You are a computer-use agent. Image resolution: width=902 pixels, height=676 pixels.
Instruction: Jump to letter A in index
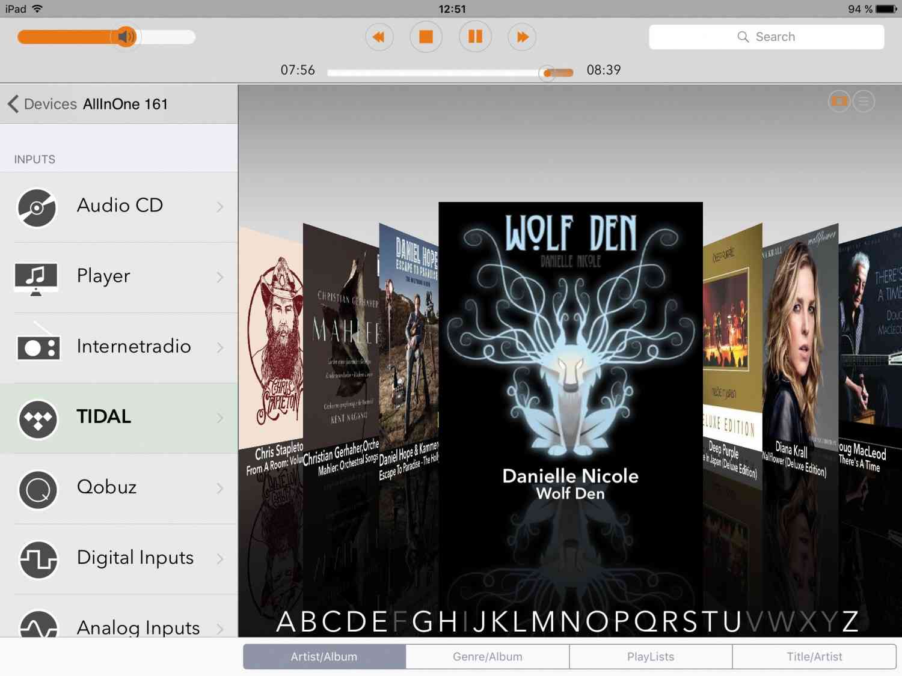point(286,621)
